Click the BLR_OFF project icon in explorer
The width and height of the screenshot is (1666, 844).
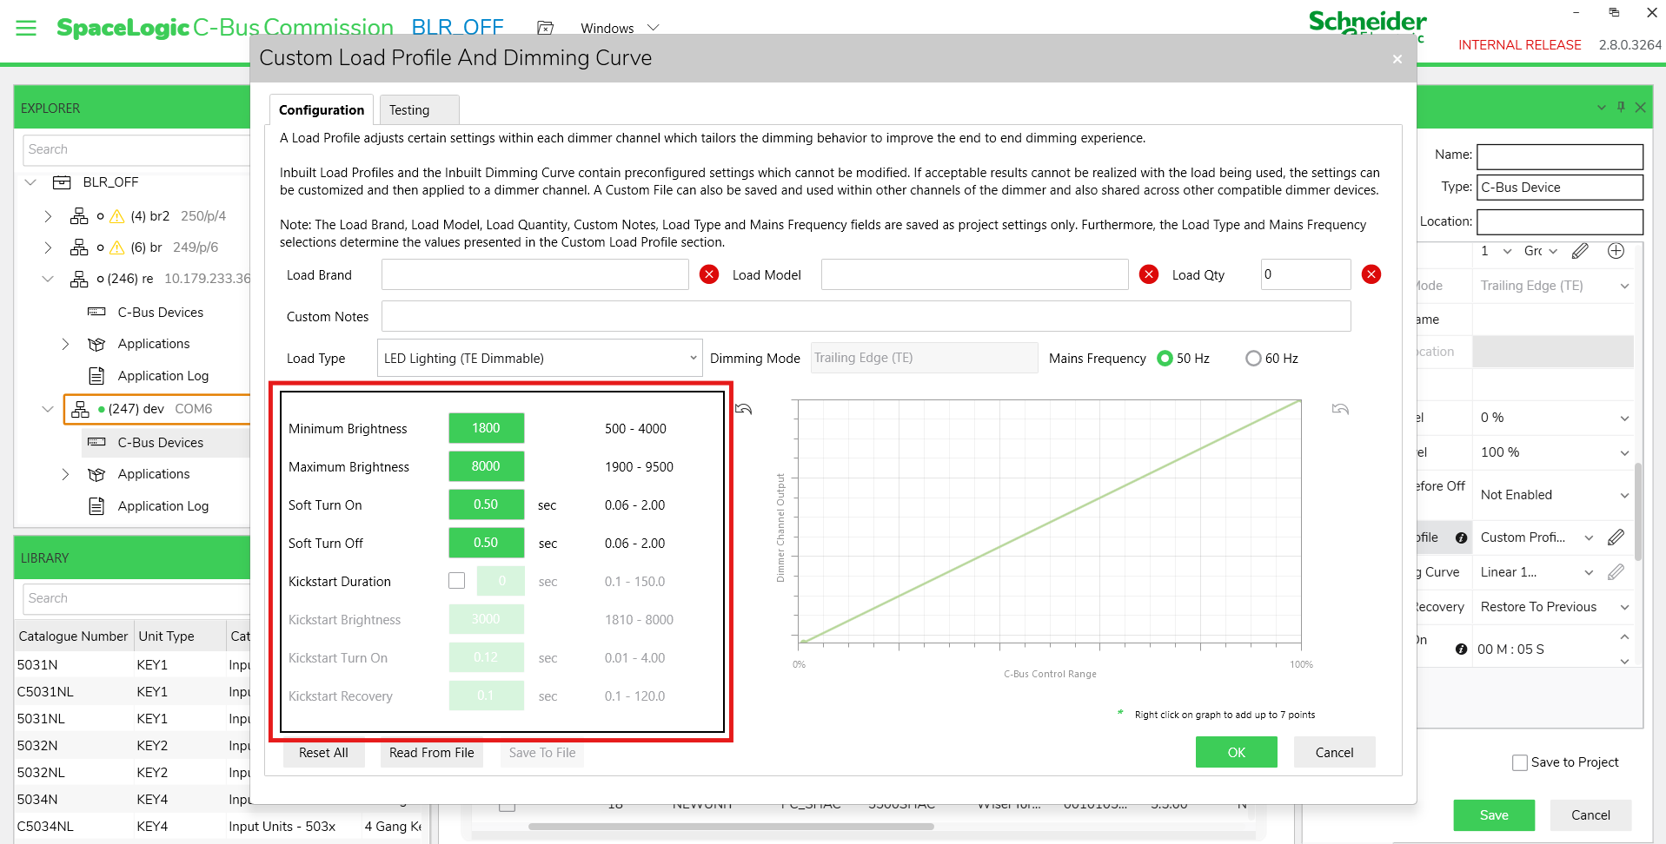(62, 182)
